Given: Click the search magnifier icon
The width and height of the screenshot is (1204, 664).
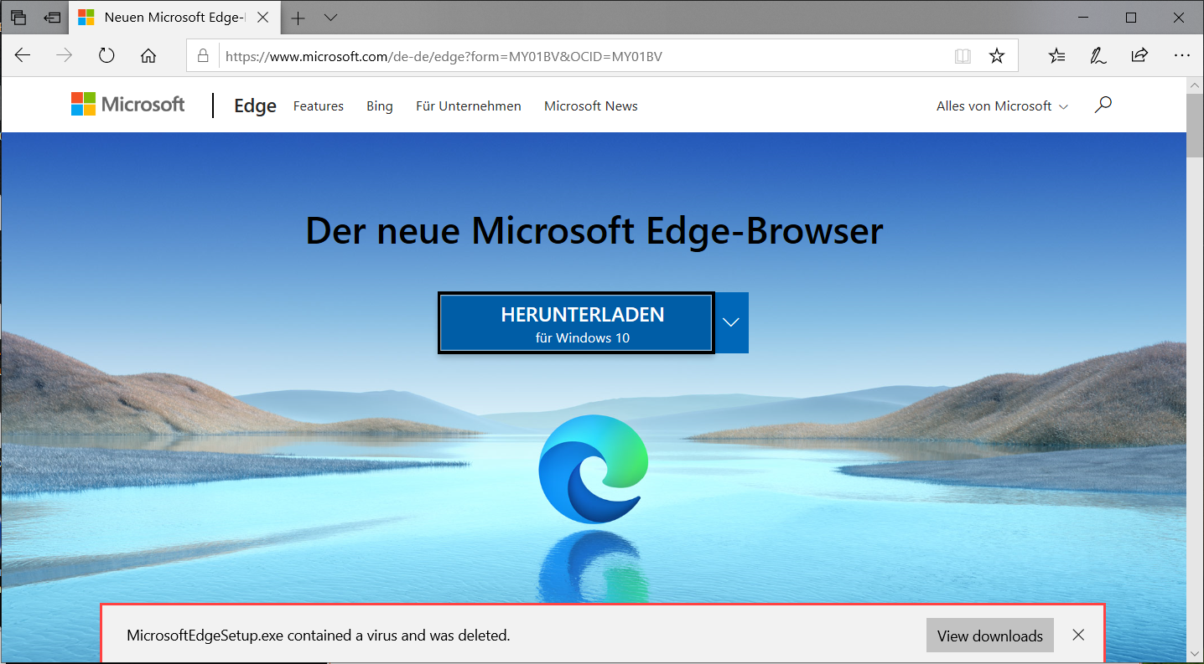Looking at the screenshot, I should [1103, 105].
